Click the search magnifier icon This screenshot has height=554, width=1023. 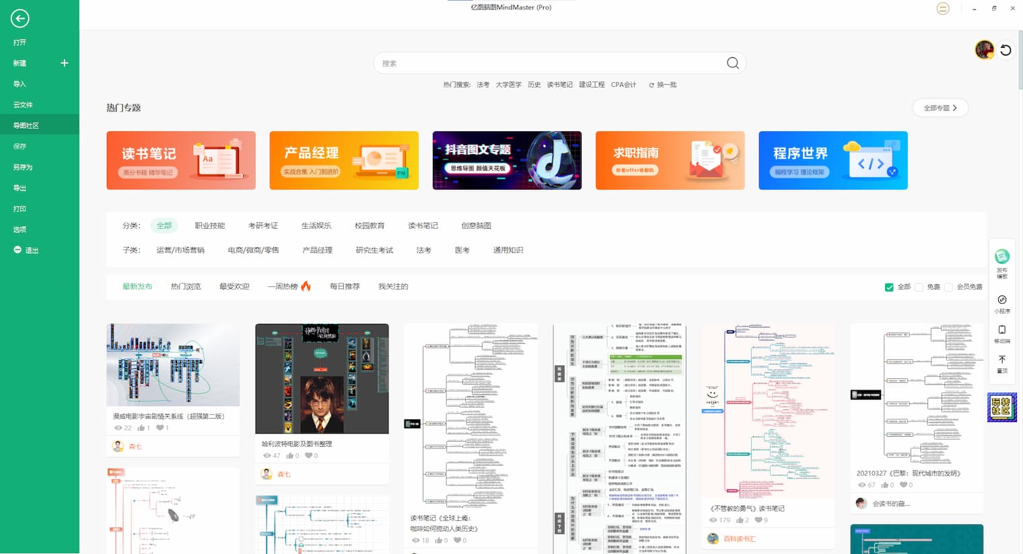click(x=733, y=63)
